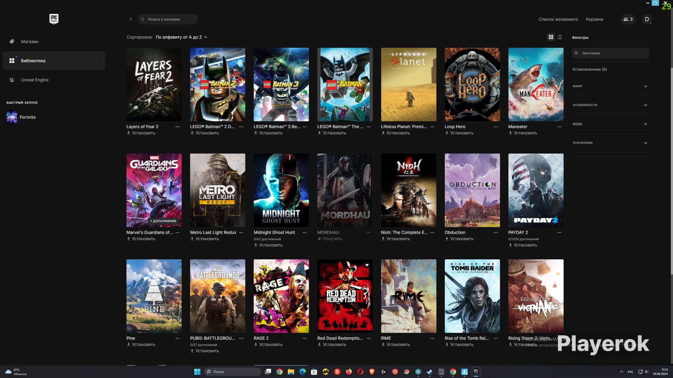The height and width of the screenshot is (378, 673).
Task: Open Midnight Ghost Hunt options menu
Action: pyautogui.click(x=305, y=232)
